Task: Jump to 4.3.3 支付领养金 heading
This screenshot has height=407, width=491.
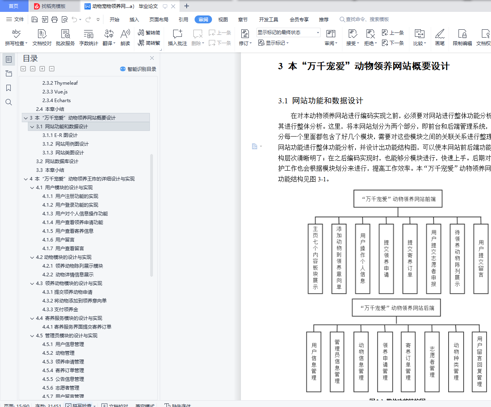Action: (x=60, y=310)
